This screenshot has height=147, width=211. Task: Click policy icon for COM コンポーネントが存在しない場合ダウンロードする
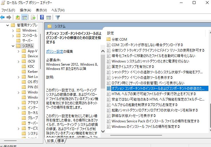tap(109, 45)
